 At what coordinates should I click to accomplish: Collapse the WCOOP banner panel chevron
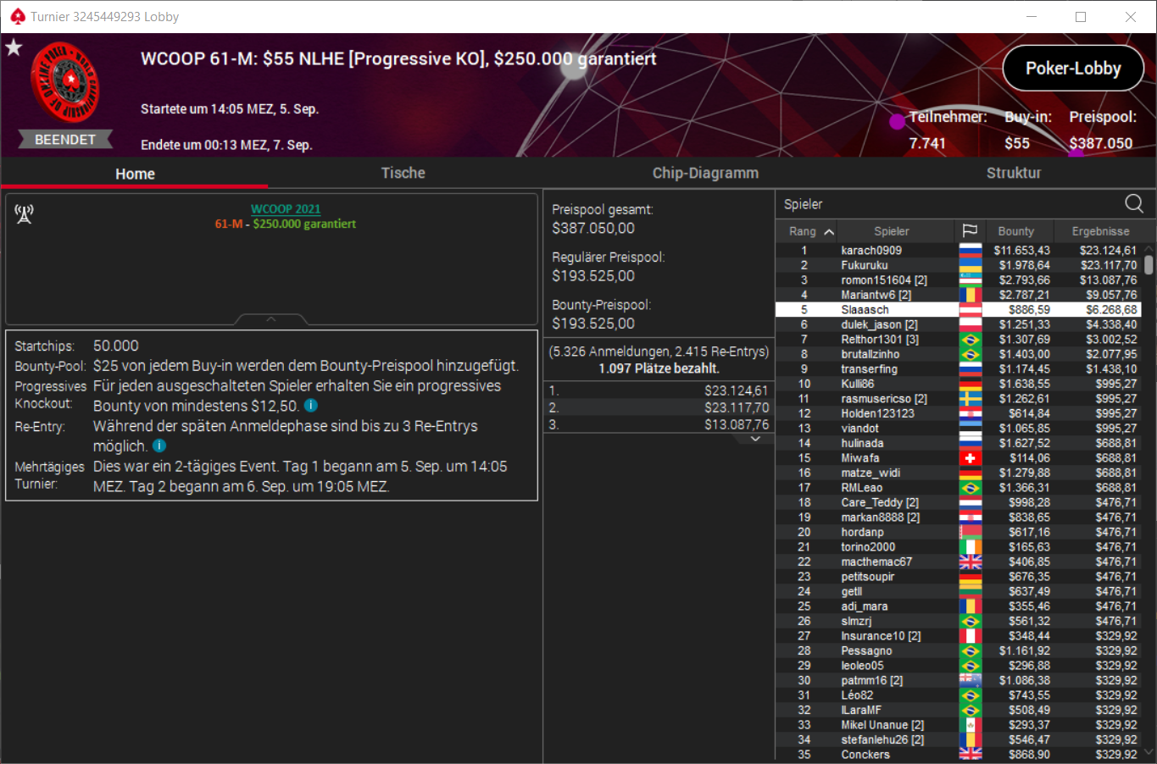click(271, 319)
